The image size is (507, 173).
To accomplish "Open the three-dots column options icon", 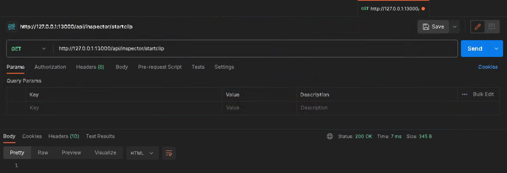I will (465, 94).
